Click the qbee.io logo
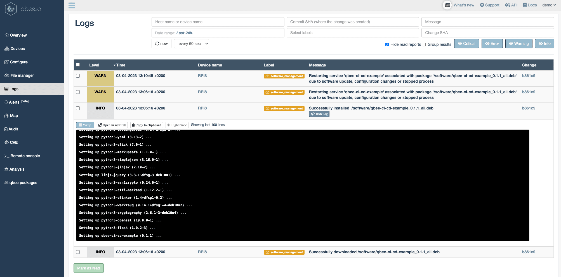Image resolution: width=561 pixels, height=277 pixels. 23,9
